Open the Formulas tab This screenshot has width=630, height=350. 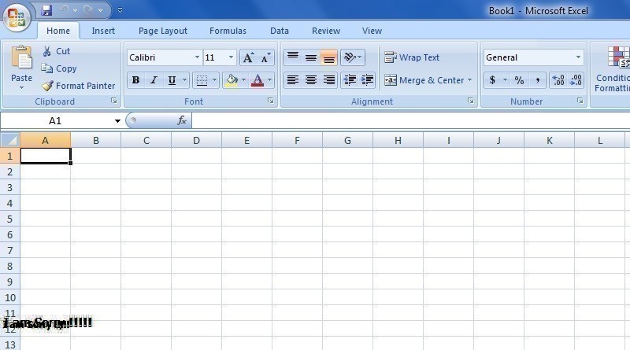coord(228,31)
